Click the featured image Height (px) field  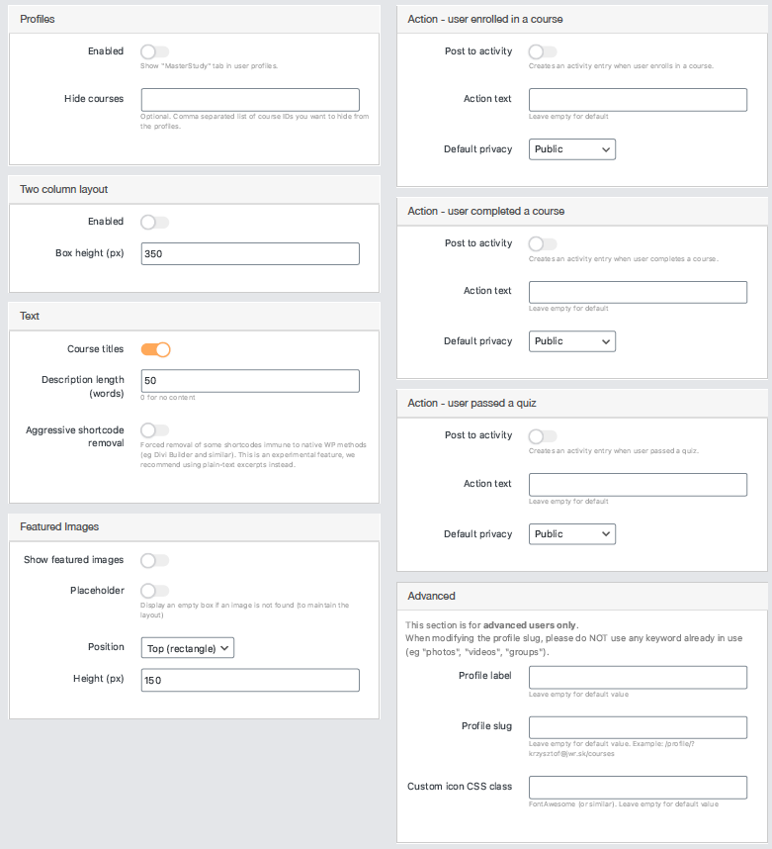[250, 680]
